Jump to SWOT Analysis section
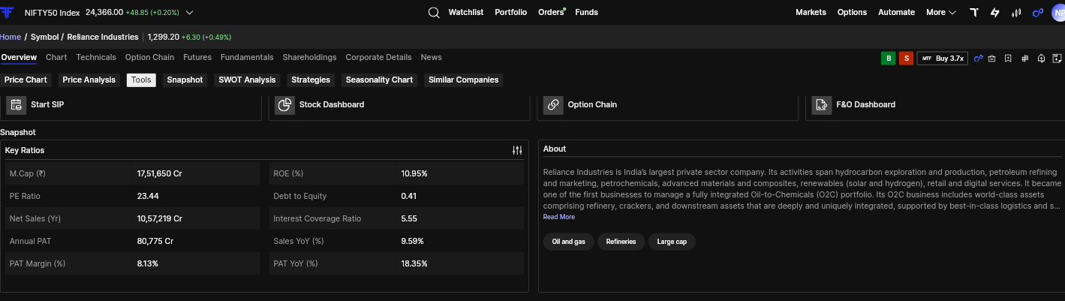The height and width of the screenshot is (301, 1065). pyautogui.click(x=247, y=80)
